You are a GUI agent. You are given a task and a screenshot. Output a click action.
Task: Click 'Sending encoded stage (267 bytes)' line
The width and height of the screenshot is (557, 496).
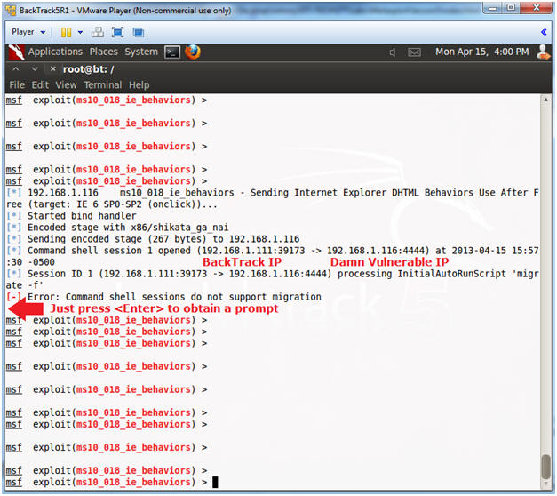coord(153,239)
